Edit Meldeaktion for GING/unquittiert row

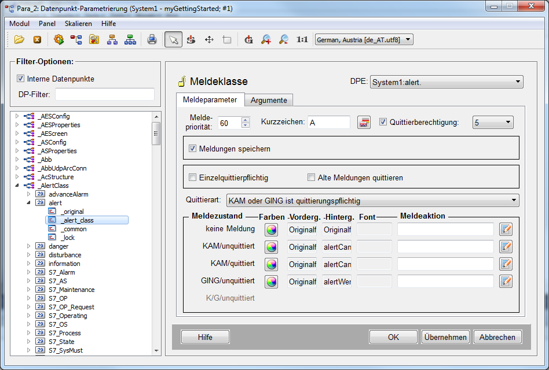pos(506,281)
